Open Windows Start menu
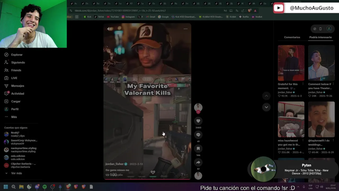 (6, 187)
